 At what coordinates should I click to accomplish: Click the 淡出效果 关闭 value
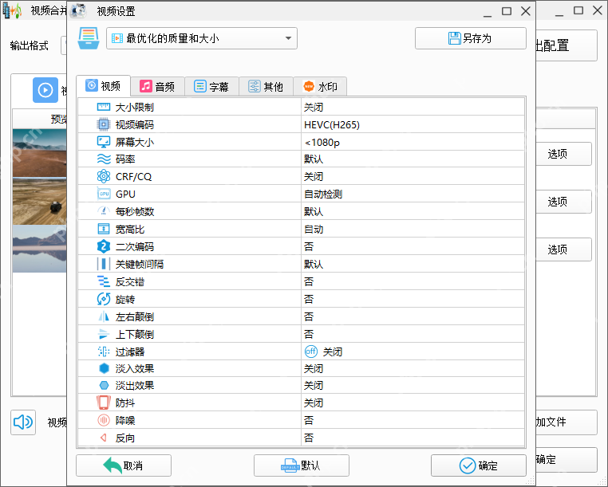coord(413,386)
